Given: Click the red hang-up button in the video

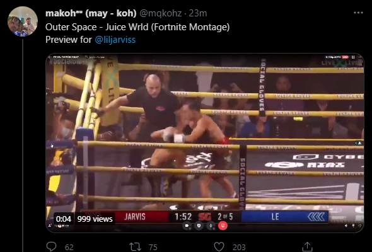Looking at the screenshot, I should [223, 226].
